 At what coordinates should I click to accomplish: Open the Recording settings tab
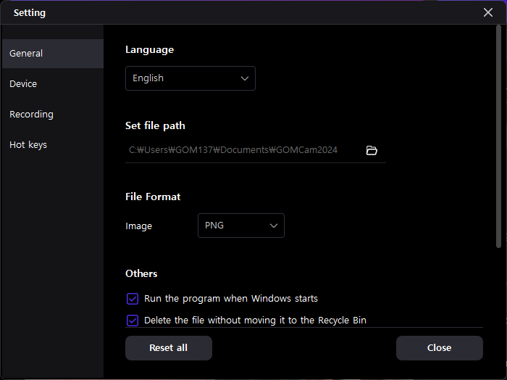click(31, 115)
